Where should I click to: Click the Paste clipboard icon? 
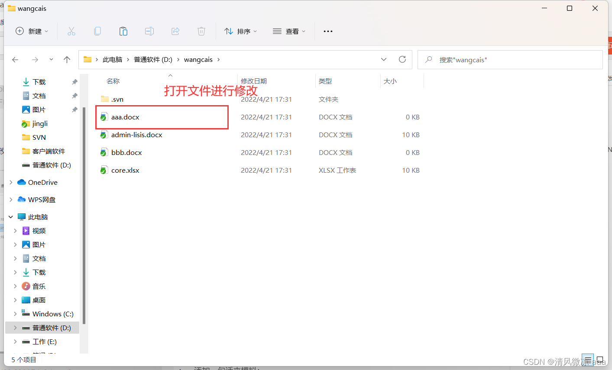[x=123, y=31]
